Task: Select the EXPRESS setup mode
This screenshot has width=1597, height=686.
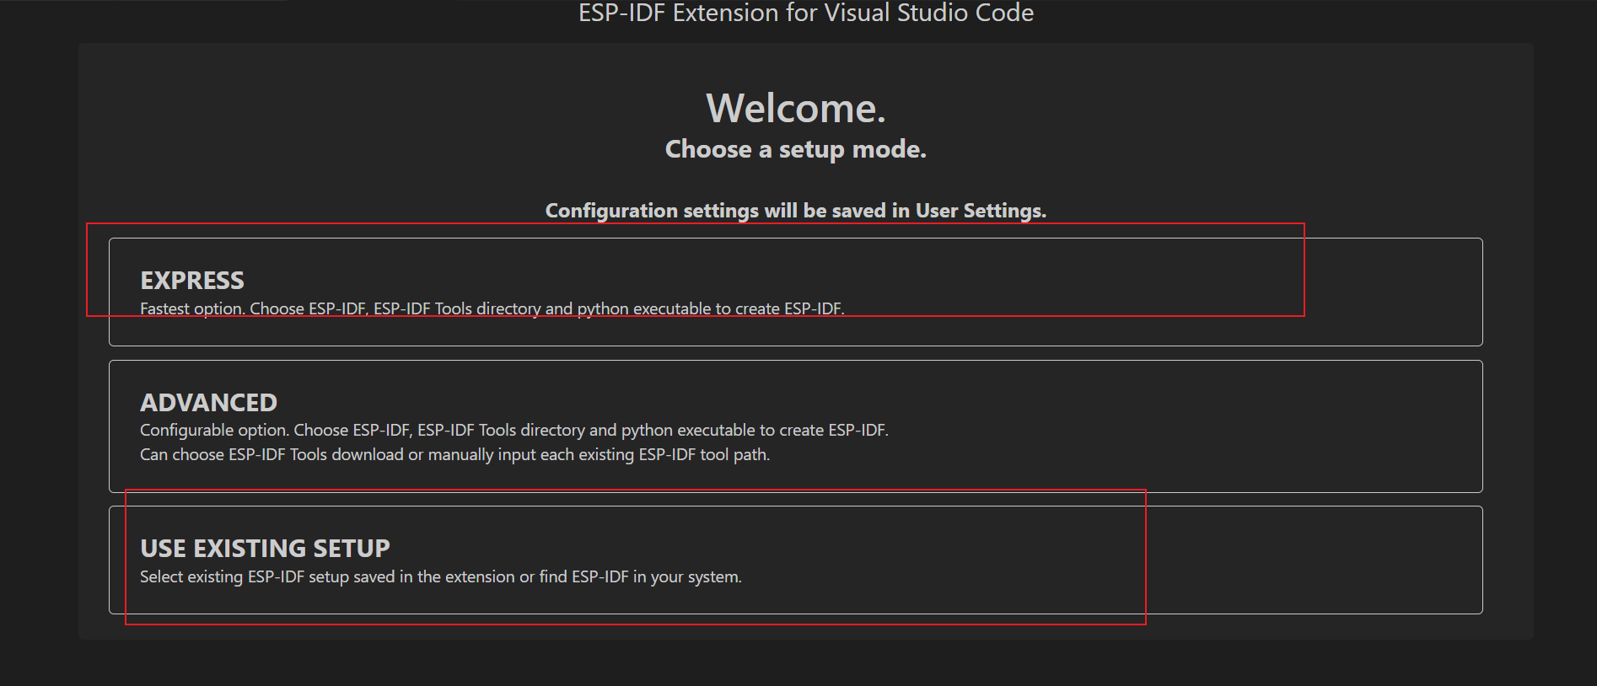Action: (795, 292)
